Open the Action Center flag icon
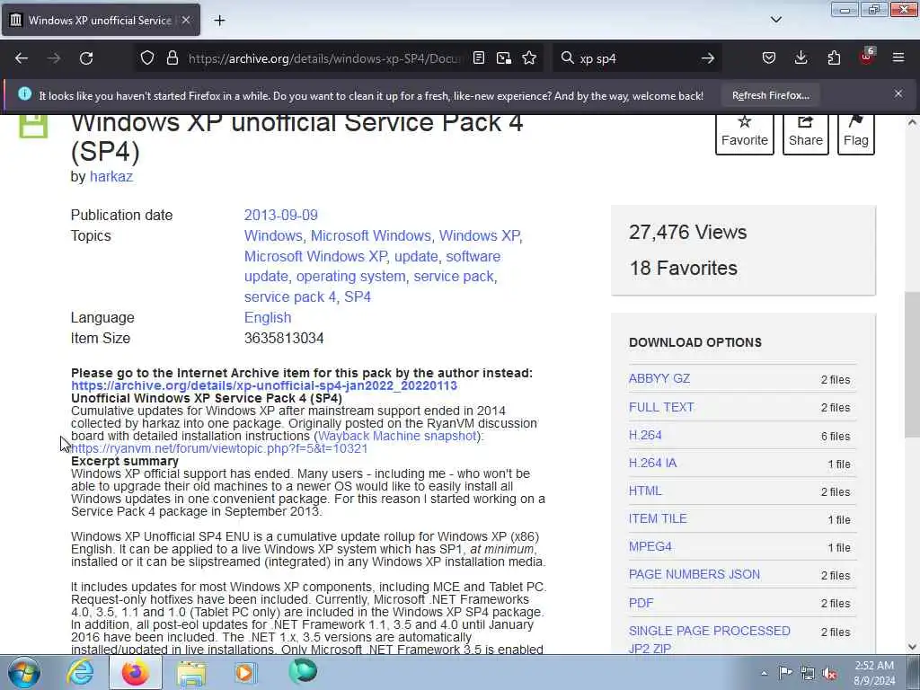The image size is (920, 690). coord(785,673)
